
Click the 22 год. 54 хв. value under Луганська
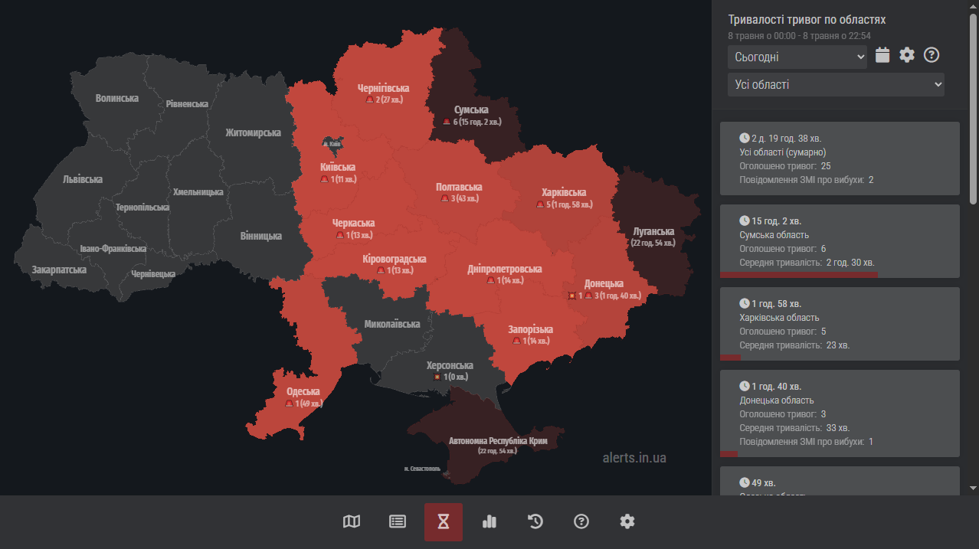[x=653, y=243]
